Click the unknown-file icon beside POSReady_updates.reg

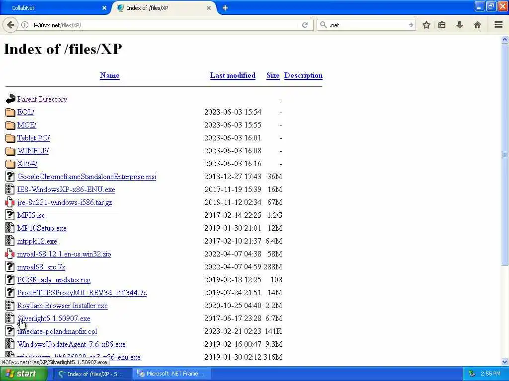click(10, 279)
